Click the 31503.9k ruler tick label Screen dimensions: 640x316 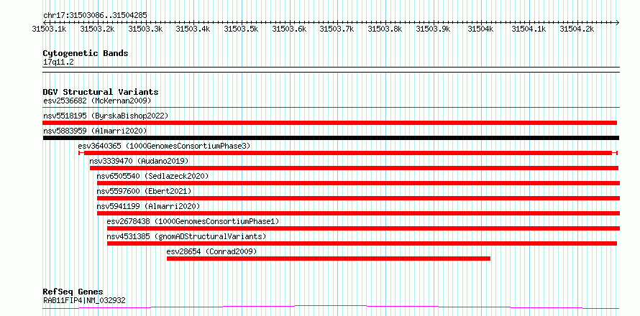point(433,29)
